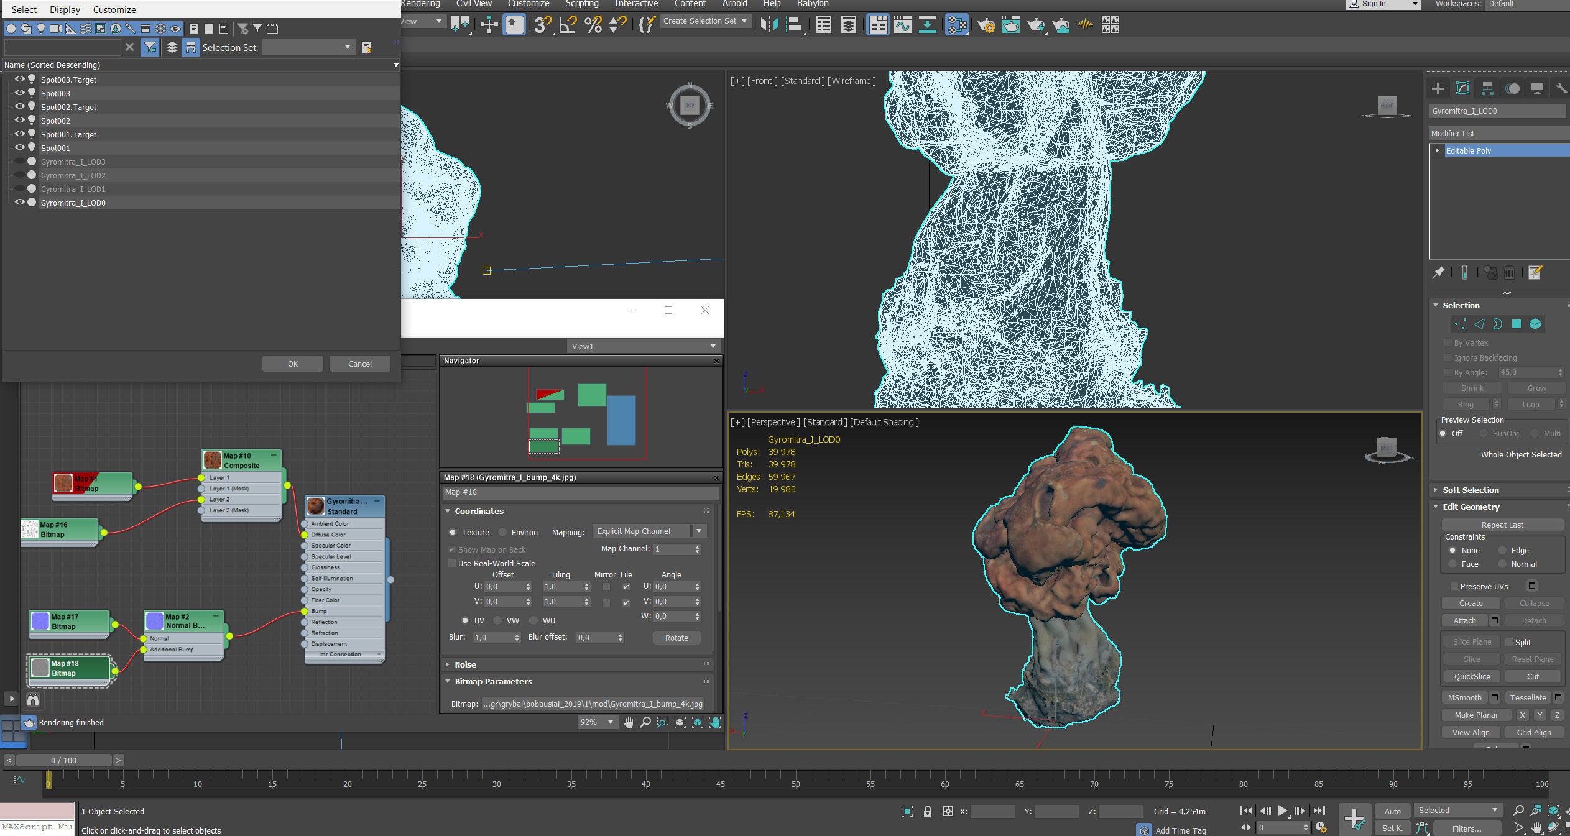The image size is (1570, 836).
Task: Open the Modify panel tab icon
Action: (1462, 89)
